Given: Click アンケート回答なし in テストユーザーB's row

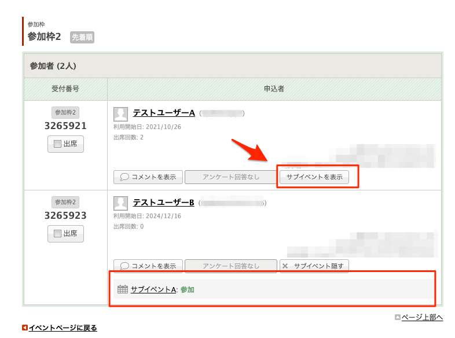Looking at the screenshot, I should click(x=230, y=266).
